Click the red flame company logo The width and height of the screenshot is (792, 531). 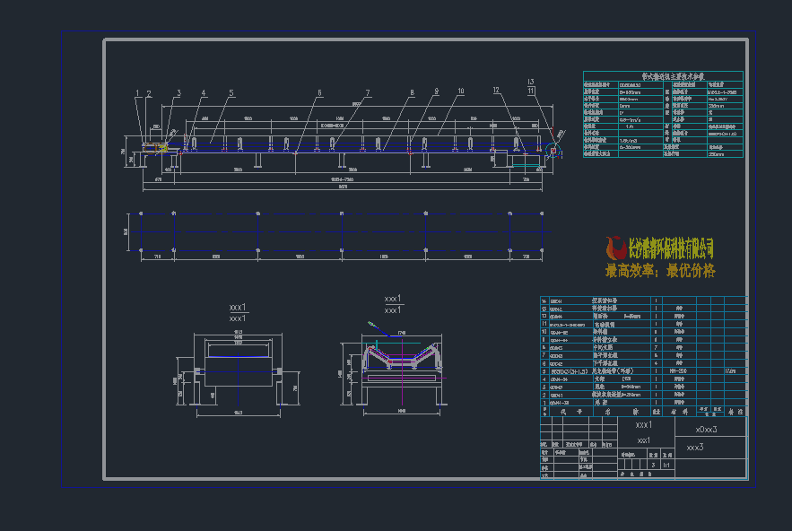(x=615, y=248)
